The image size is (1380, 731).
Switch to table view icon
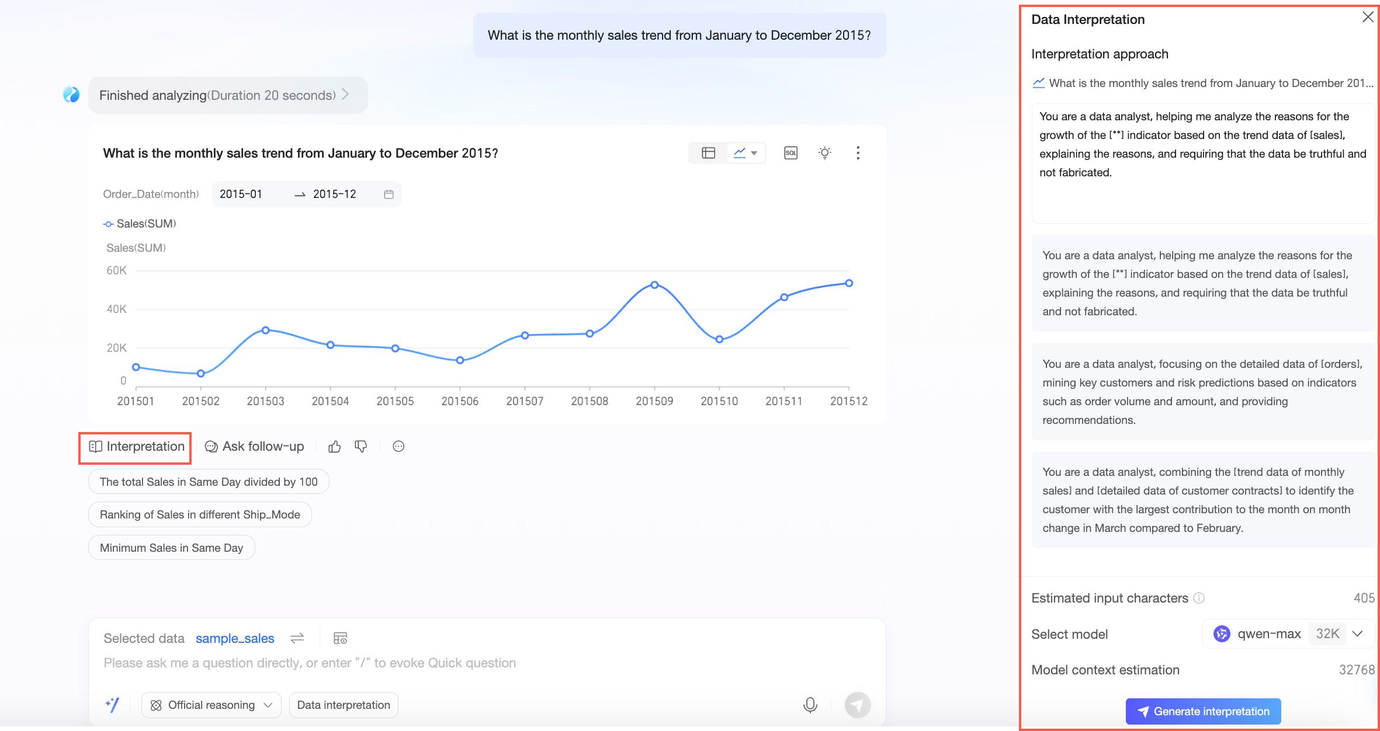tap(708, 153)
